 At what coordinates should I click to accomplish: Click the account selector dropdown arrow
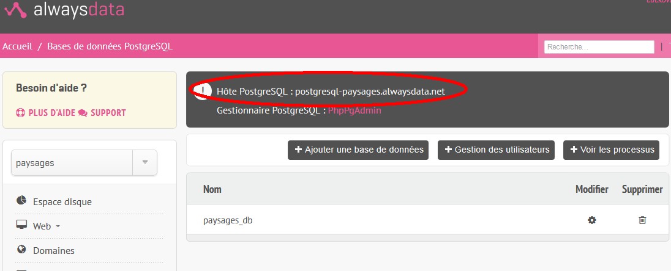point(145,162)
